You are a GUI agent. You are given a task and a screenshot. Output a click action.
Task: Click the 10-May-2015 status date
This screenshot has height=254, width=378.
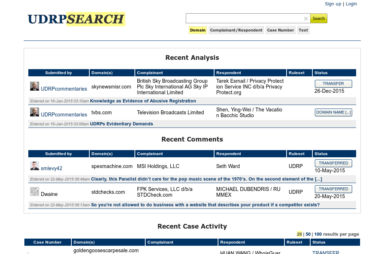tap(330, 171)
